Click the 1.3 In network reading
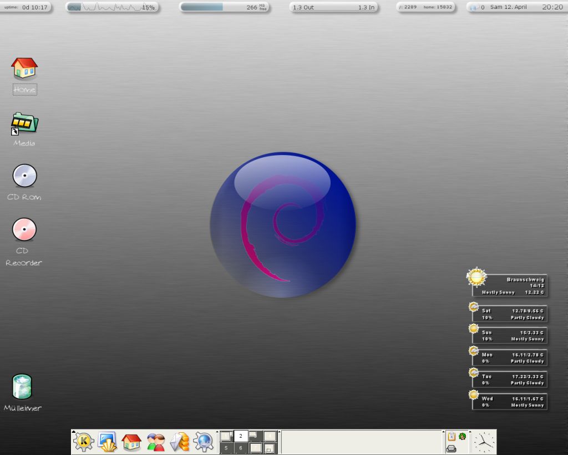The height and width of the screenshot is (455, 568). [x=366, y=7]
